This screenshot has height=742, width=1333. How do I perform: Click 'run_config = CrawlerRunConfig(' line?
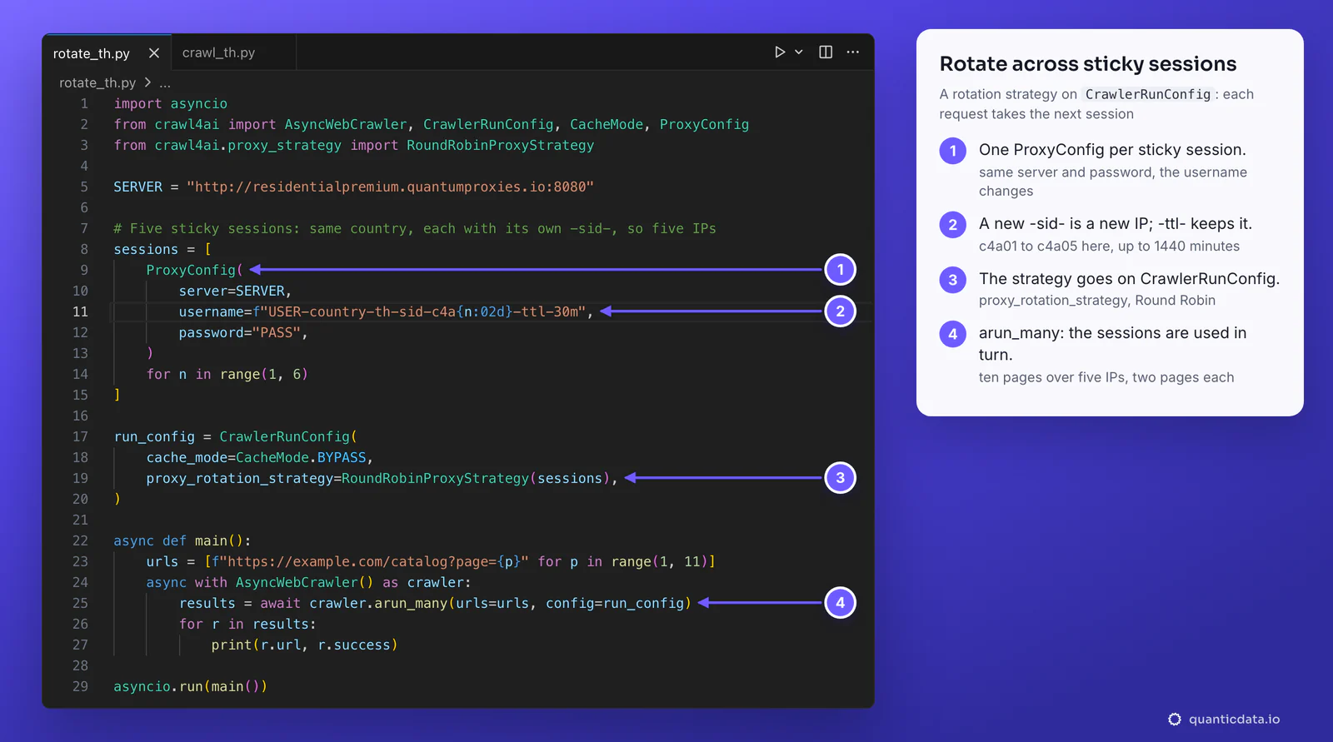coord(236,436)
